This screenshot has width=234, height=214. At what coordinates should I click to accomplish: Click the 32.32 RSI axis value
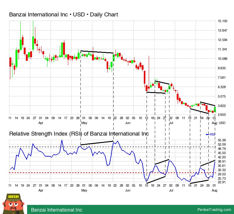click(222, 170)
